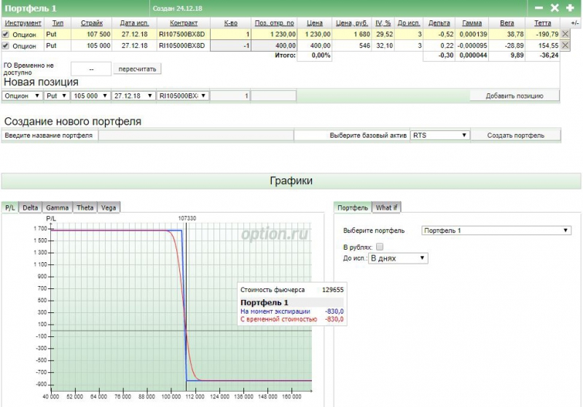This screenshot has width=583, height=407.
Task: Click the X icon in portfolio header
Action: pos(555,7)
